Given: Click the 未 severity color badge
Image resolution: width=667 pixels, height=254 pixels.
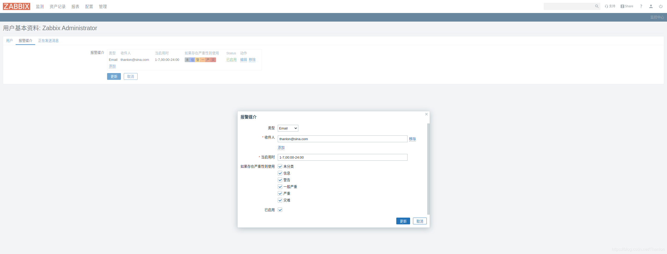Looking at the screenshot, I should (x=187, y=60).
